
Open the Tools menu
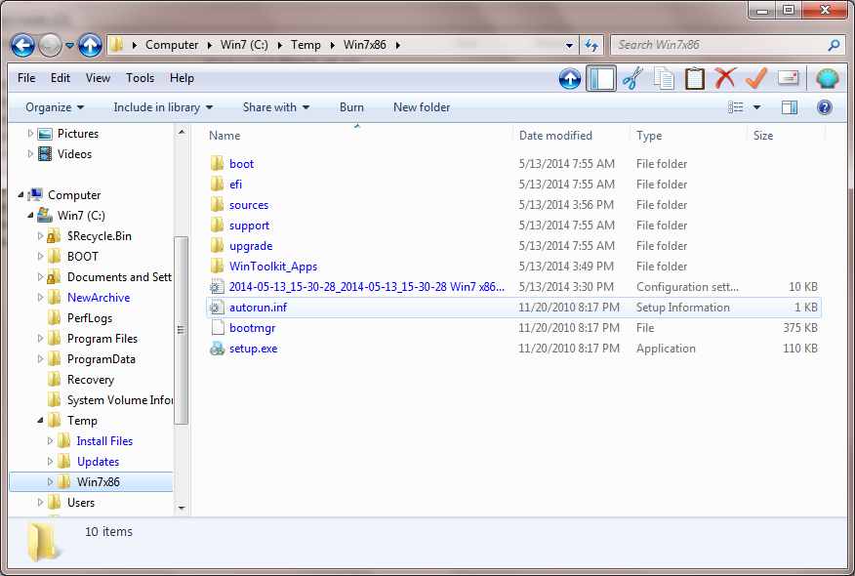click(x=140, y=78)
